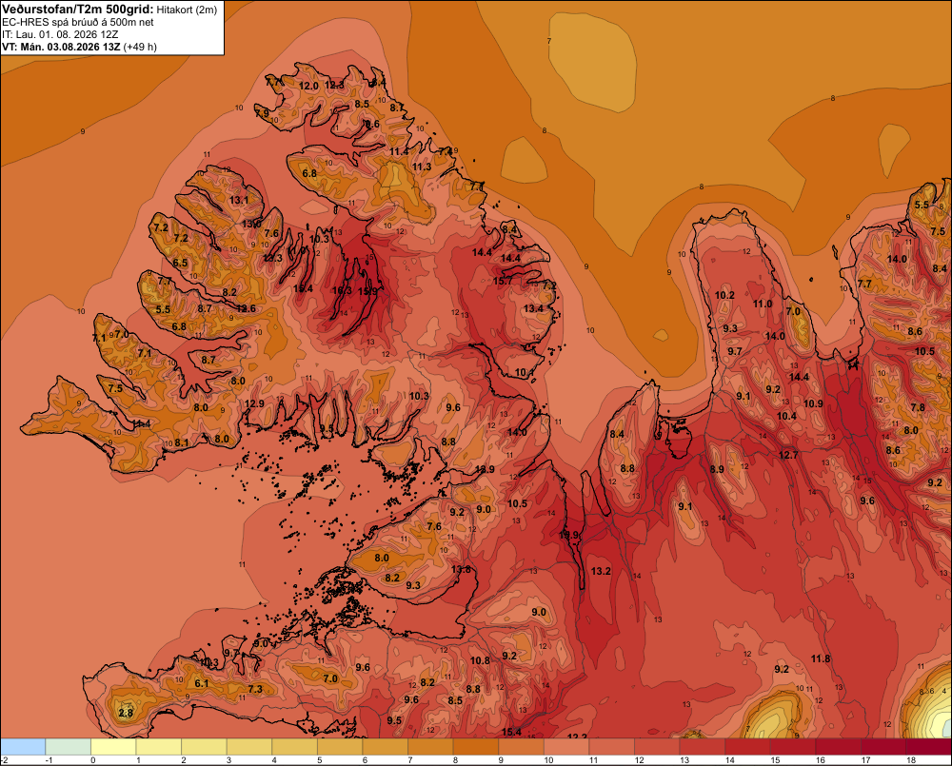
Task: Click the pale yellow legend swatch between 0 and 1
Action: 113,746
